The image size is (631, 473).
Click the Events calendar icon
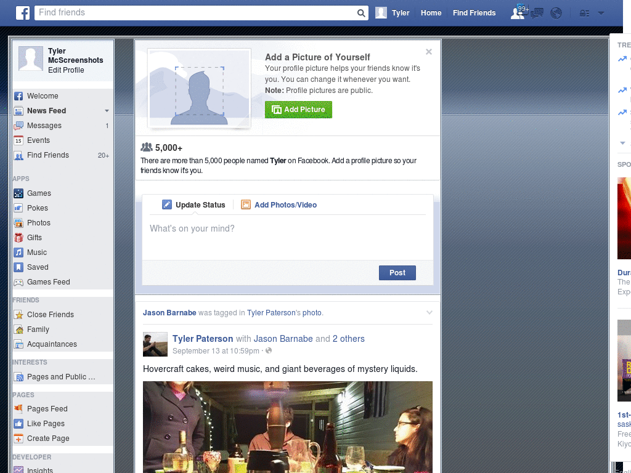(x=18, y=140)
